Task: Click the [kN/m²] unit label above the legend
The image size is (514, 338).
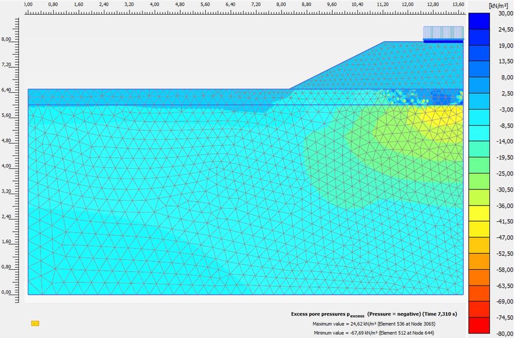Action: 498,6
